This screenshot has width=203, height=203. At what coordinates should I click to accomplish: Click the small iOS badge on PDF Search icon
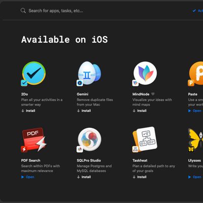pos(24,149)
